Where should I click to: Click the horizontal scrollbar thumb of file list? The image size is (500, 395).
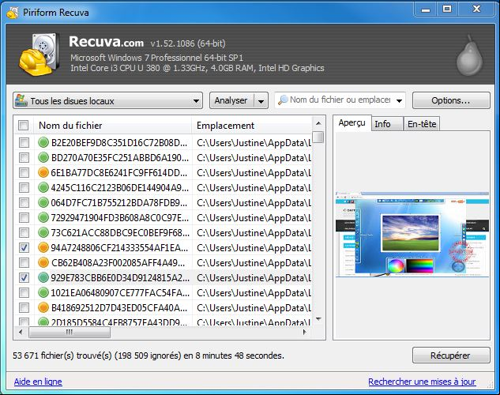pos(70,333)
